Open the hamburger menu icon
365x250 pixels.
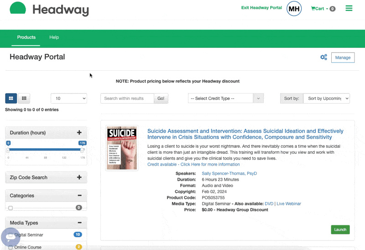click(349, 8)
